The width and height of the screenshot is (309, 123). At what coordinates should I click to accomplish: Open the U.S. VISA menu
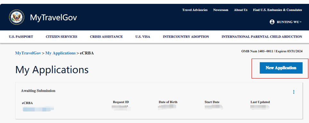[143, 37]
